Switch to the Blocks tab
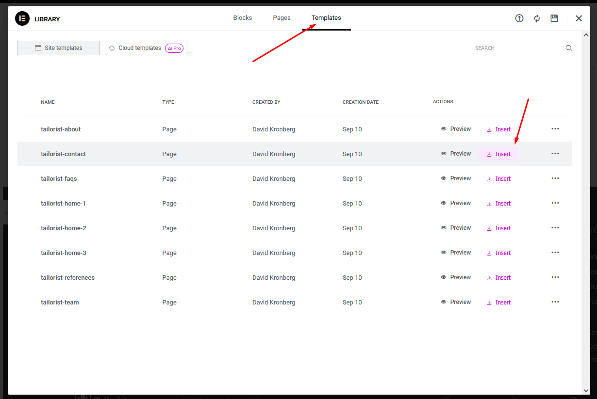The height and width of the screenshot is (399, 597). coord(243,18)
